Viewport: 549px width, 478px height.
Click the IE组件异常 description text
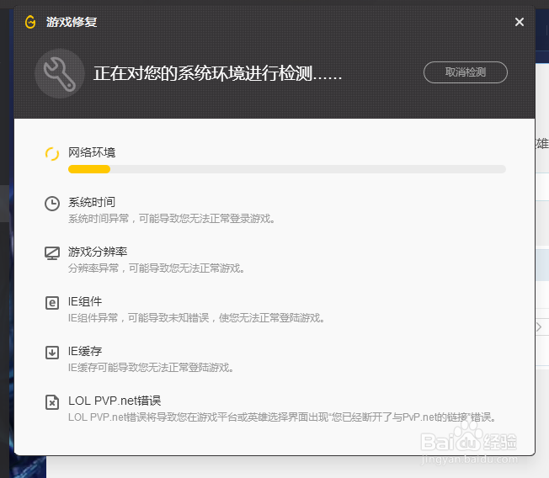[x=196, y=318]
